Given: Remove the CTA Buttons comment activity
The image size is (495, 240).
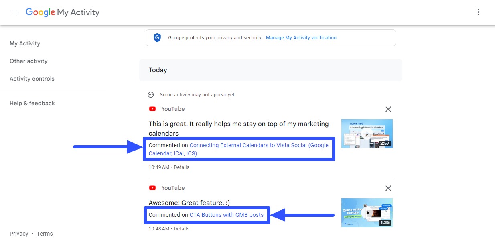Looking at the screenshot, I should point(388,188).
